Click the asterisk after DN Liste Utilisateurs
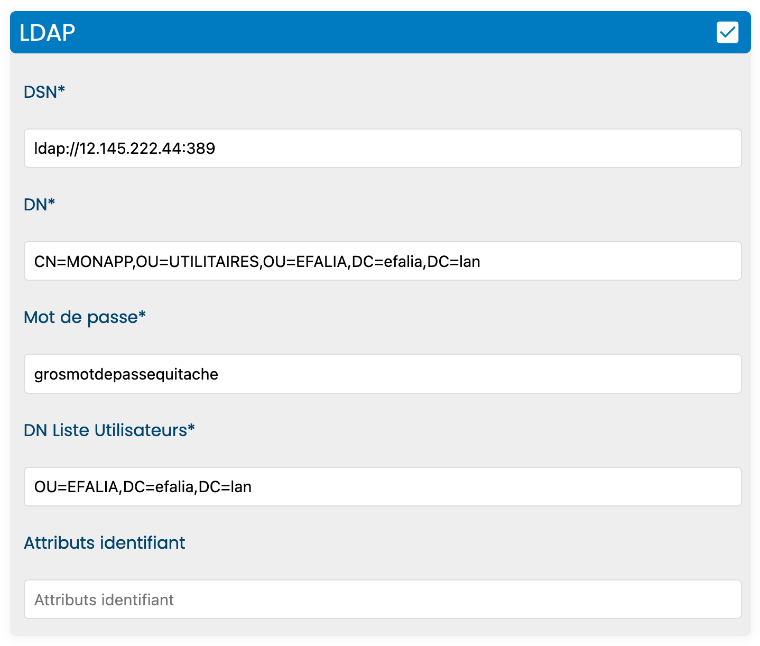760x646 pixels. (x=191, y=428)
